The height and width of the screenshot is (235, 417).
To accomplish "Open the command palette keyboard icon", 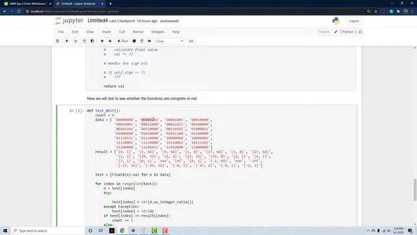I will point(191,41).
